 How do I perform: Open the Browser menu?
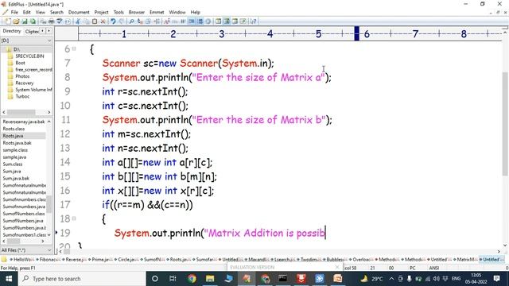tap(137, 12)
